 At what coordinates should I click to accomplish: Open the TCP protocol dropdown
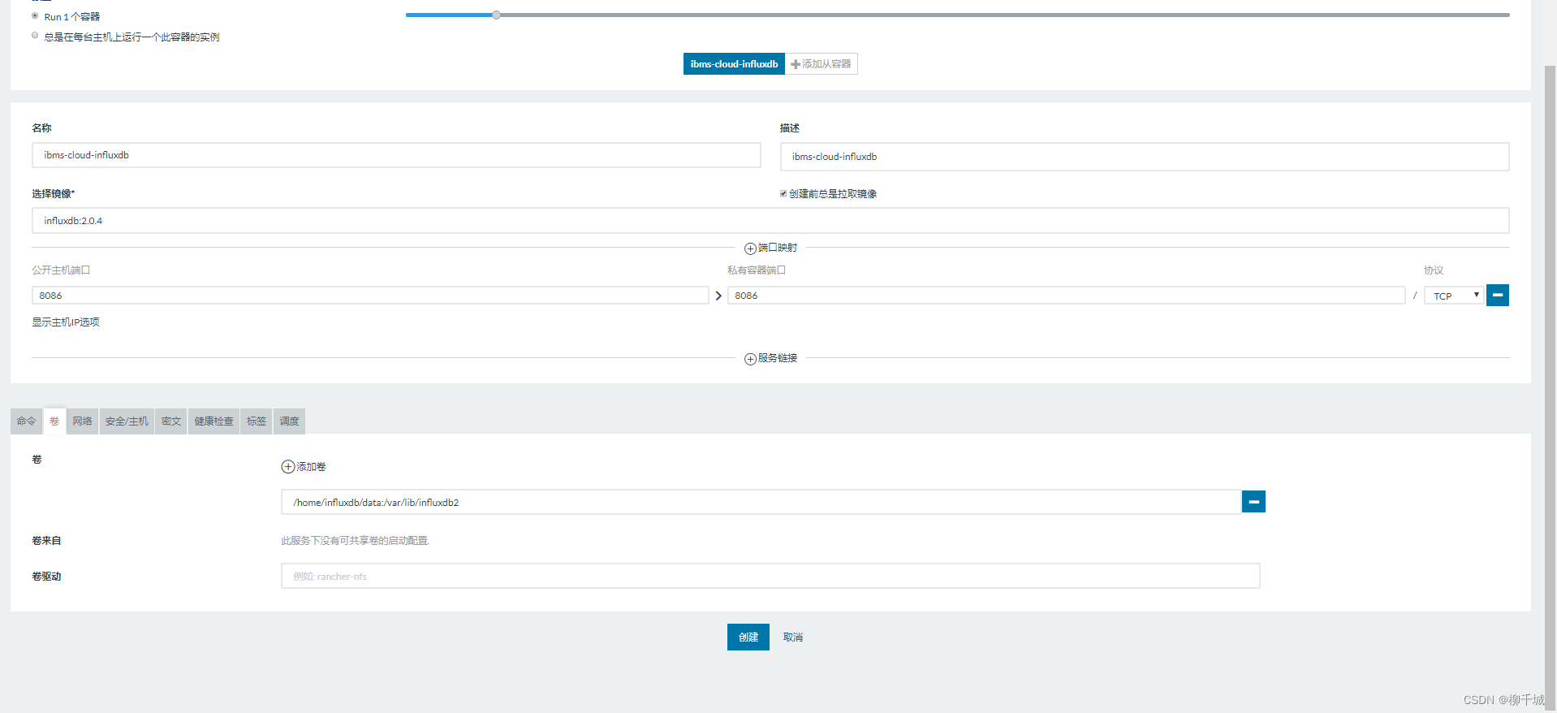click(1454, 296)
